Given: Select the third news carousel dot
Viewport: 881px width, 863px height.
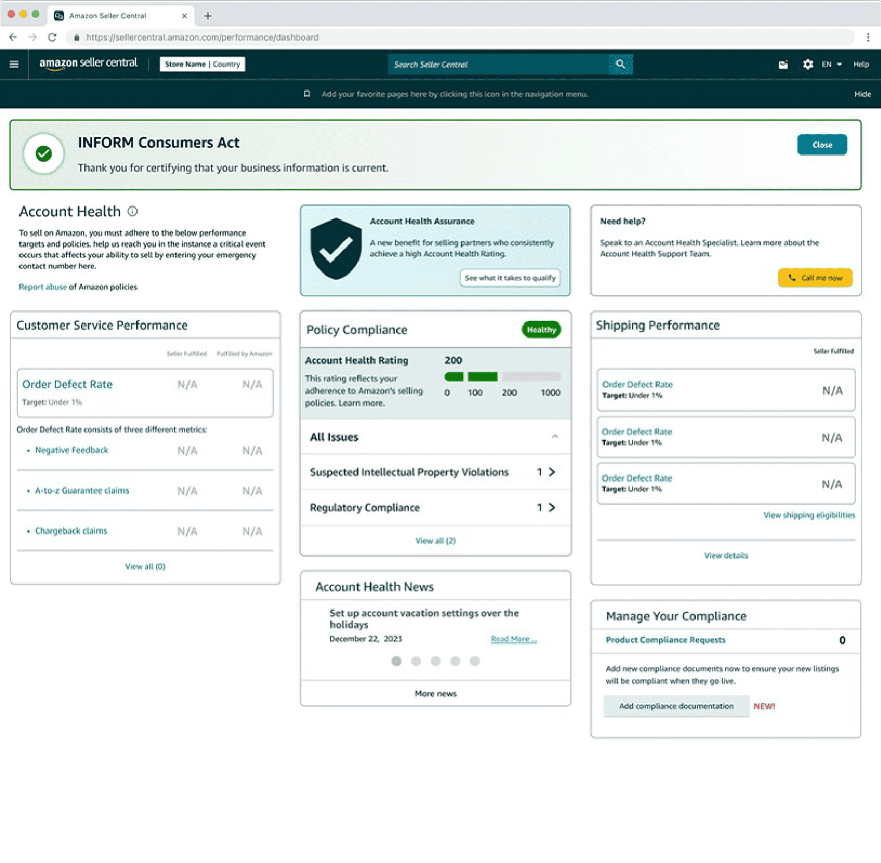Looking at the screenshot, I should (436, 661).
